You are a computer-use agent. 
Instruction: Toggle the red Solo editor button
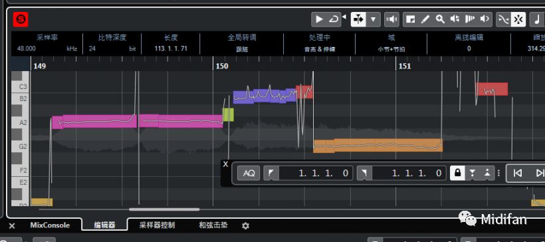point(21,19)
